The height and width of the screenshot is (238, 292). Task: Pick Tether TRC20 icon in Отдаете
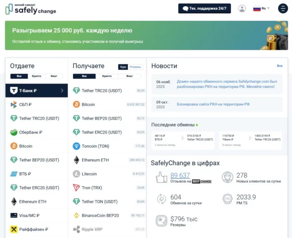point(14,118)
